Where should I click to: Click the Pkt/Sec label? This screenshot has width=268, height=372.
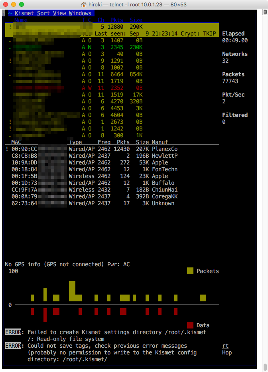[233, 95]
